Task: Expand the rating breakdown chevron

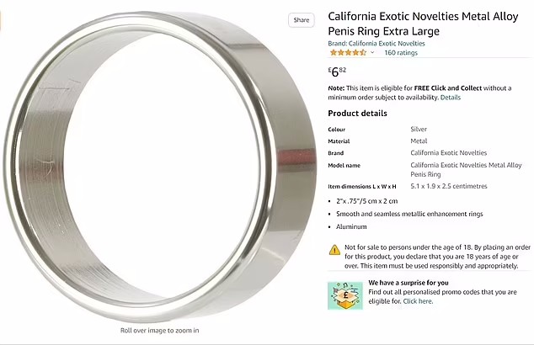Action: [x=372, y=52]
